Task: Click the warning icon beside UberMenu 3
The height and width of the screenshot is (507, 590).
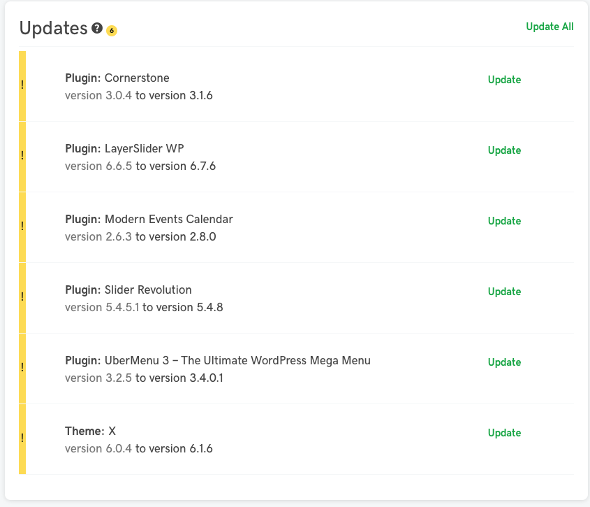Action: click(x=22, y=368)
